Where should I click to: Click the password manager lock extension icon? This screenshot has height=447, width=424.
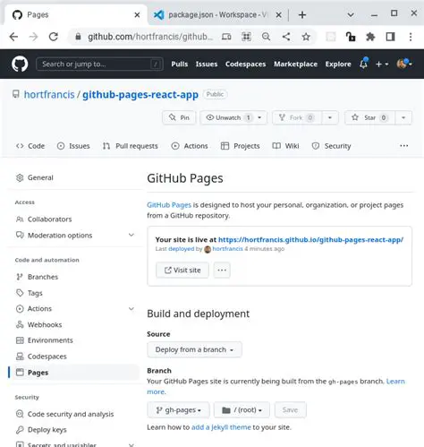click(x=351, y=37)
